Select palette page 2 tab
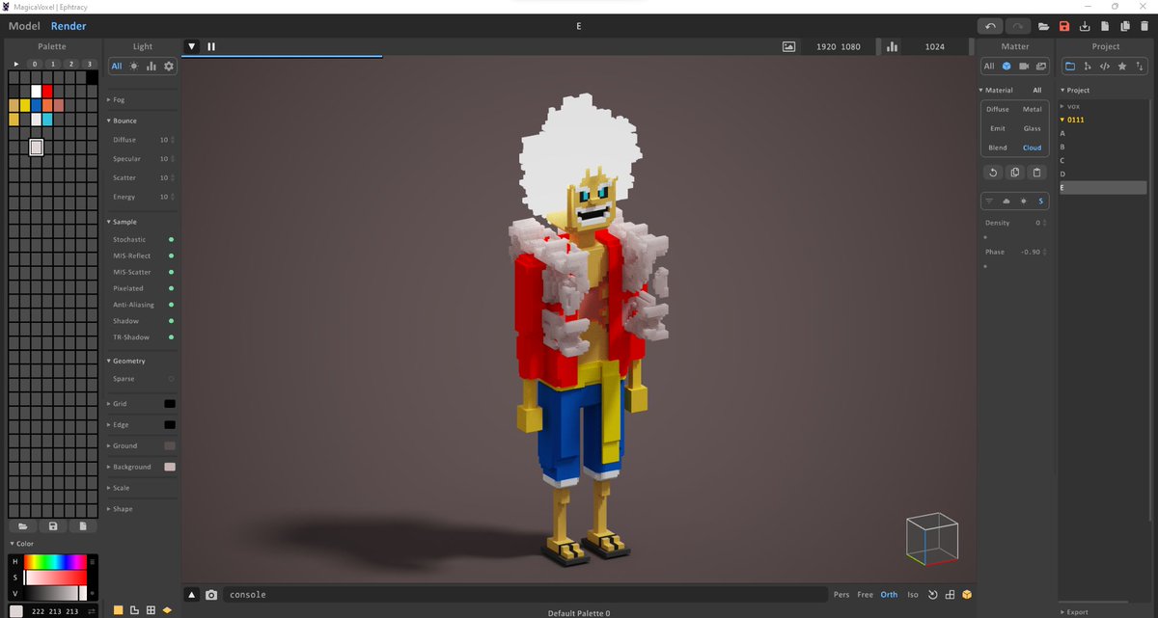 pos(71,64)
